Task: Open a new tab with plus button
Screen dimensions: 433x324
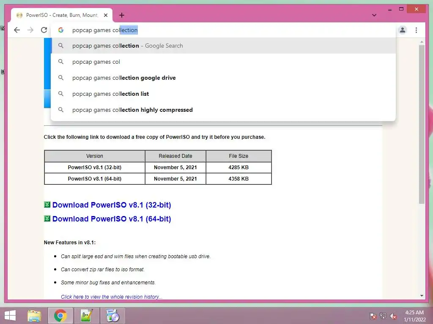Action: (122, 15)
